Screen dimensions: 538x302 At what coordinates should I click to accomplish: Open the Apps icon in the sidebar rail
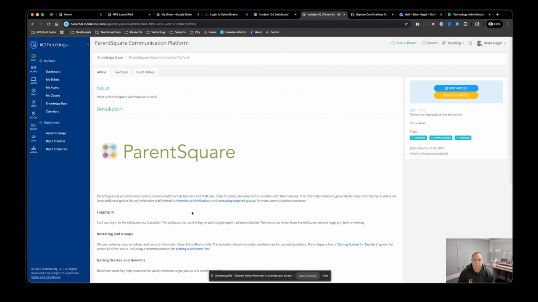tap(34, 138)
